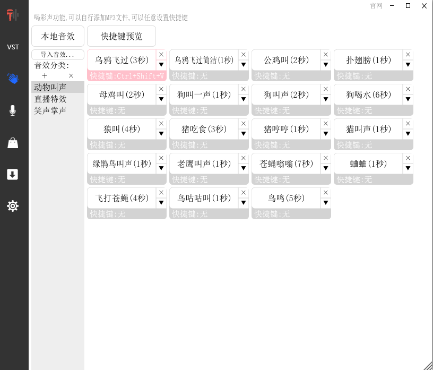Switch to the 本地音效 tab
The width and height of the screenshot is (433, 370).
point(58,36)
